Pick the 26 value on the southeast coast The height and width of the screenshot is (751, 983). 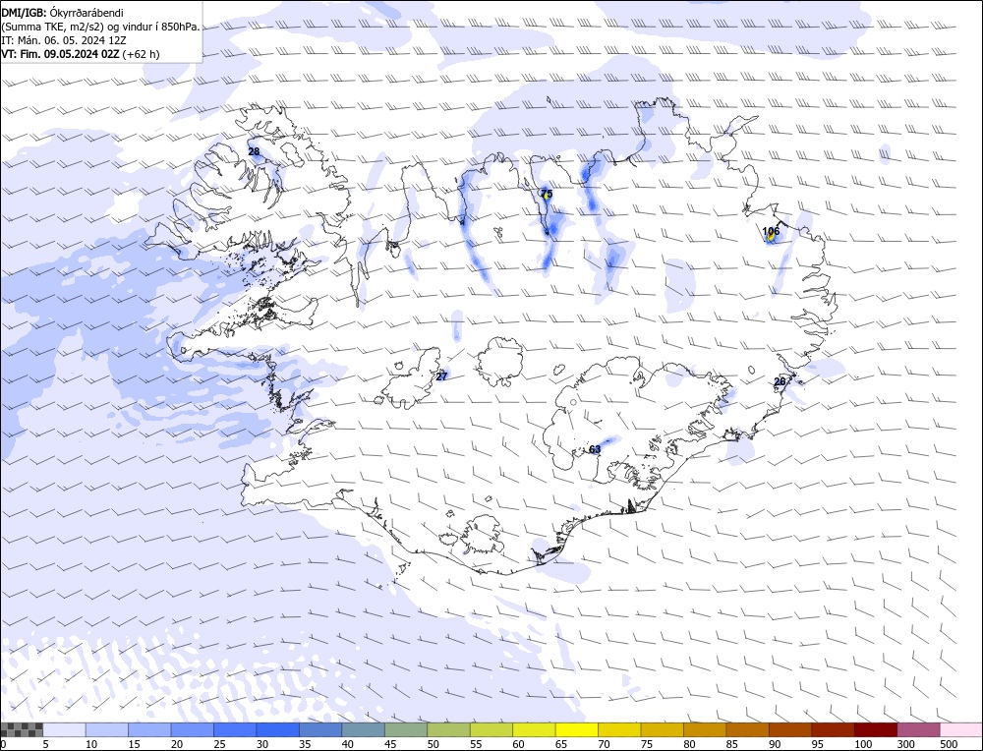(780, 381)
